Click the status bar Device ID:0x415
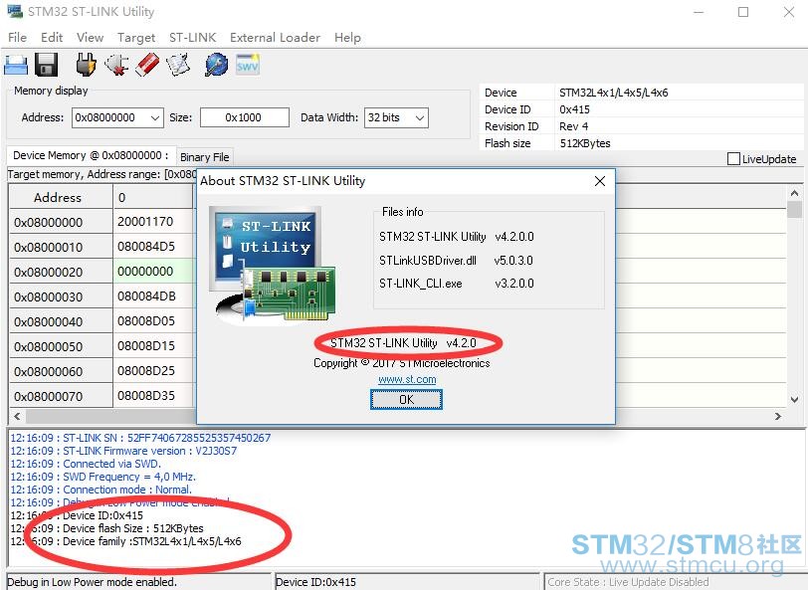Image resolution: width=808 pixels, height=590 pixels. [x=315, y=582]
